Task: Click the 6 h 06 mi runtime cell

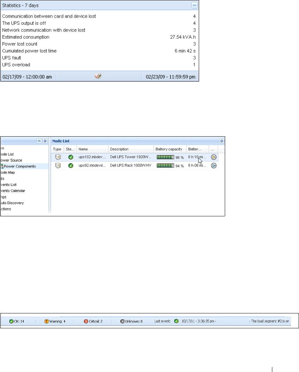Action: point(197,166)
